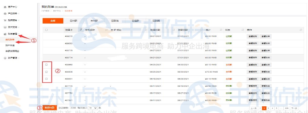The image size is (308, 113).
Task: Click the 用户中心 breadcrumb link
Action: (57, 11)
